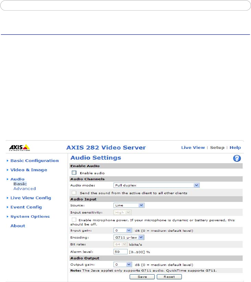Open Live View Config menu

[x=30, y=198]
